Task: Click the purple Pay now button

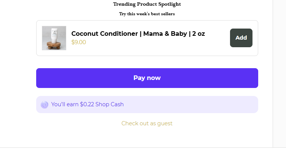Action: (147, 78)
